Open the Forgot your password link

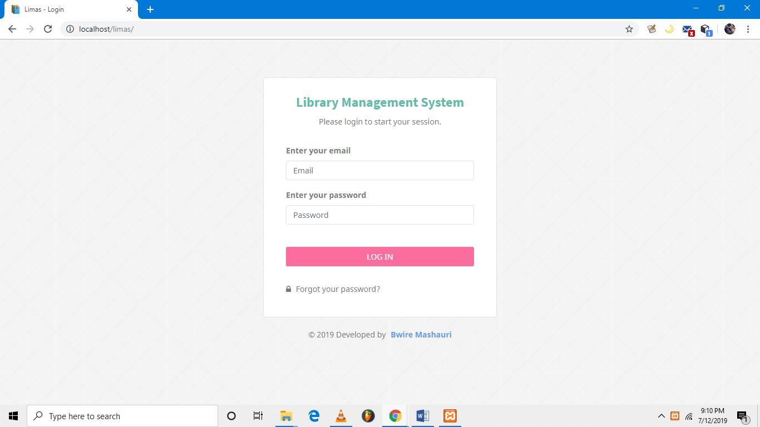click(x=338, y=289)
